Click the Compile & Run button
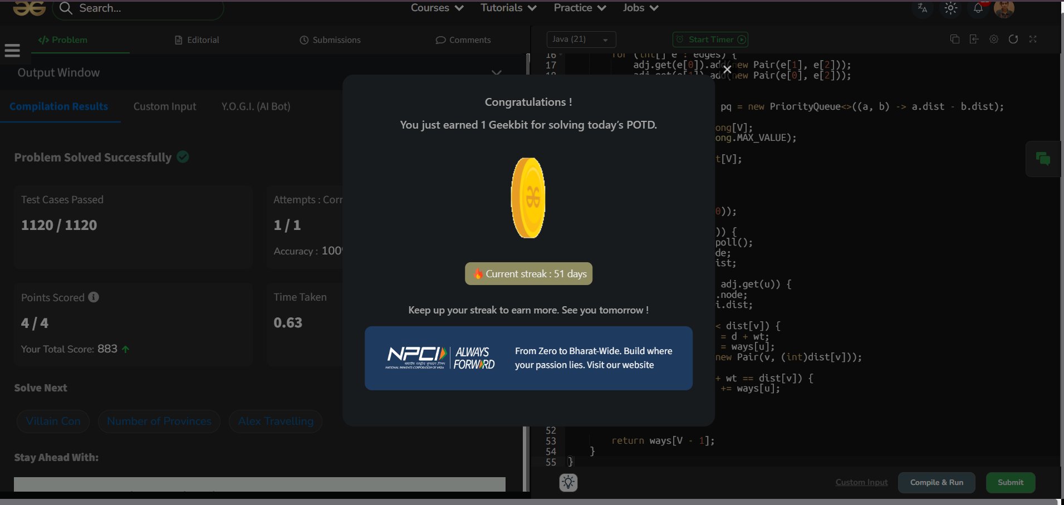Viewport: 1064px width, 505px height. click(x=936, y=483)
